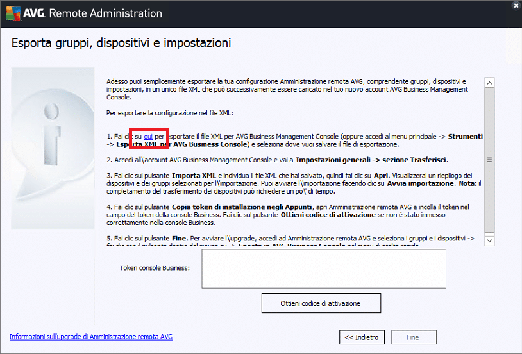The height and width of the screenshot is (354, 522).
Task: Click the 'Fine' button
Action: [x=412, y=337]
